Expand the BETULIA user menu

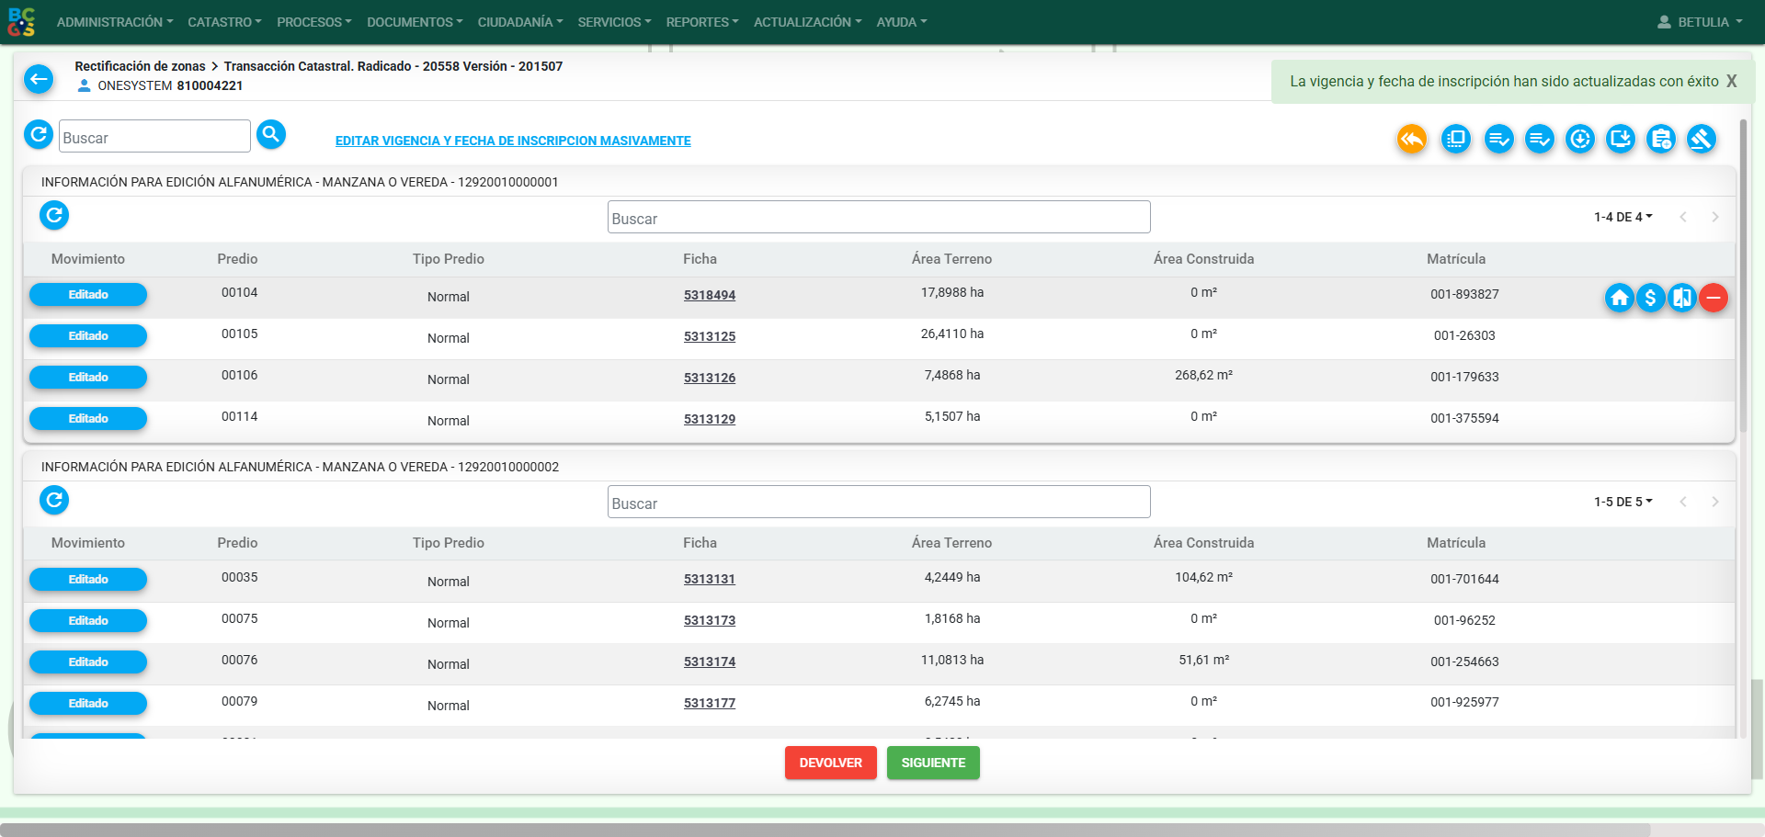coord(1700,22)
